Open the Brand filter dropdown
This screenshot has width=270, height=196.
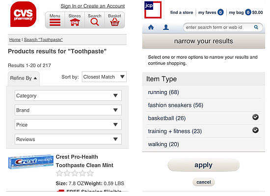[x=68, y=110]
